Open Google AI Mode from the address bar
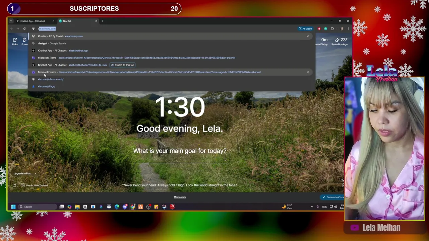Screen dimensions: 429x241 coord(305,29)
